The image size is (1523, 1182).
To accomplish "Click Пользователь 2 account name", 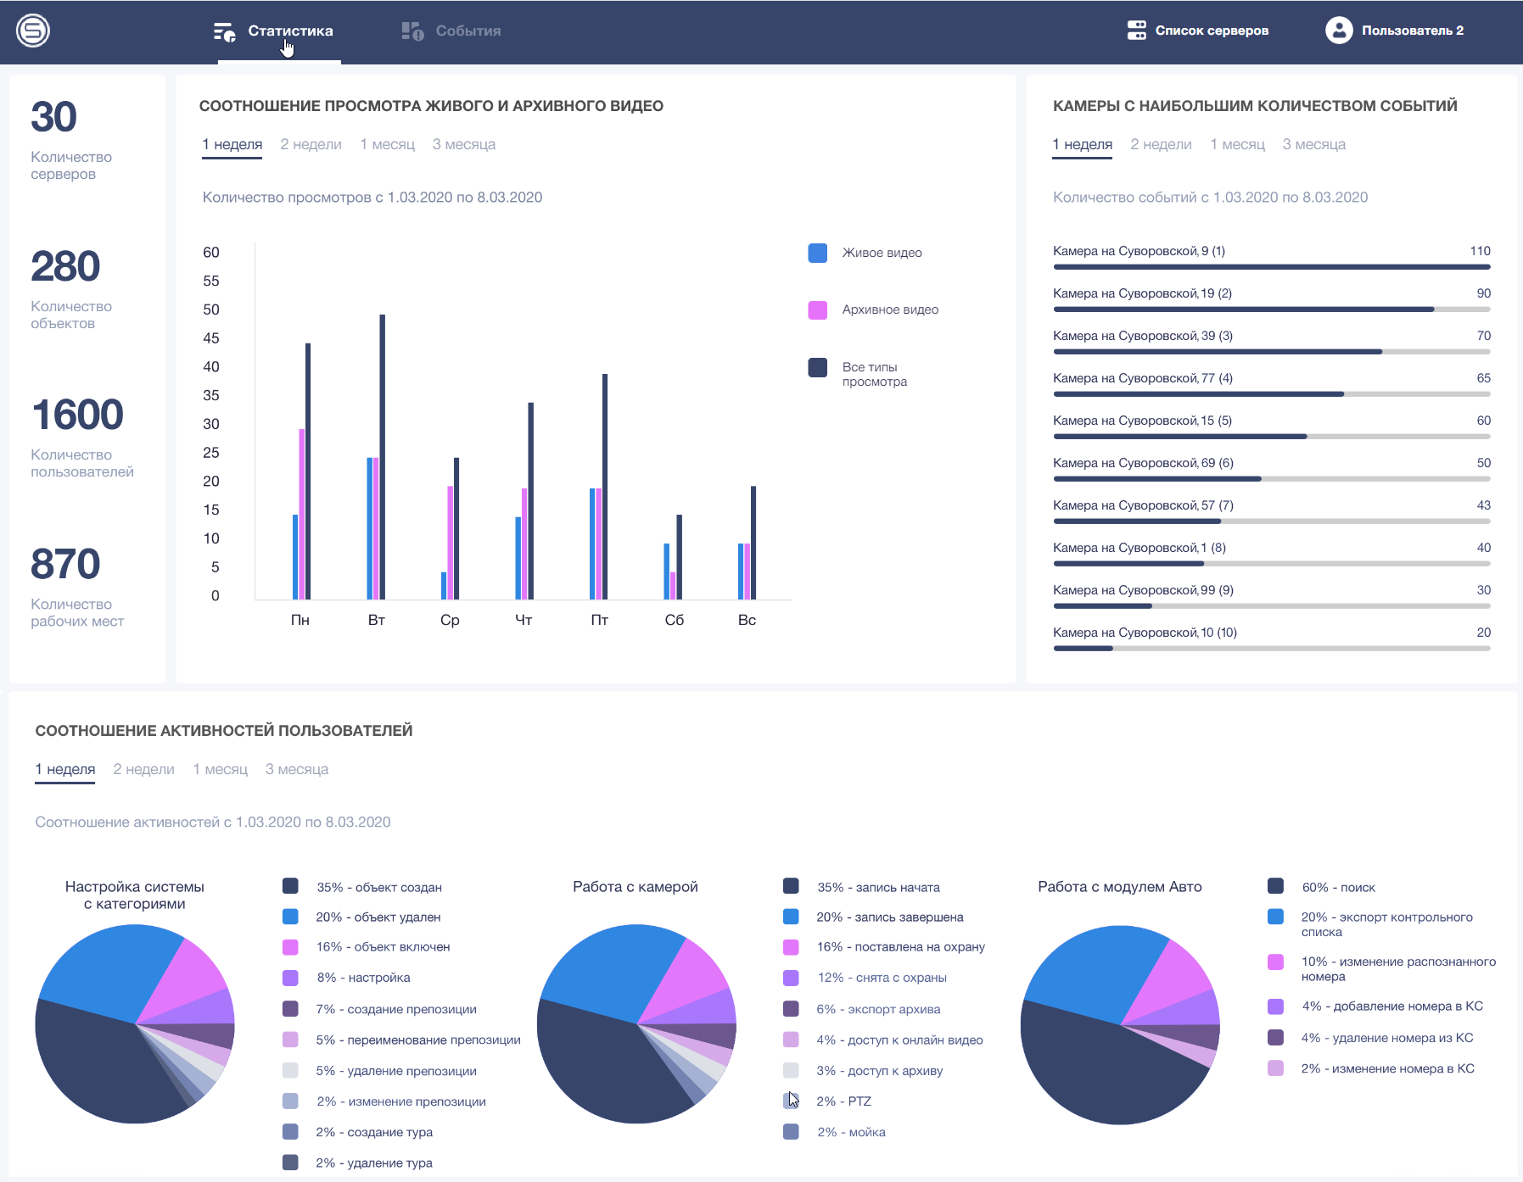I will click(1412, 31).
